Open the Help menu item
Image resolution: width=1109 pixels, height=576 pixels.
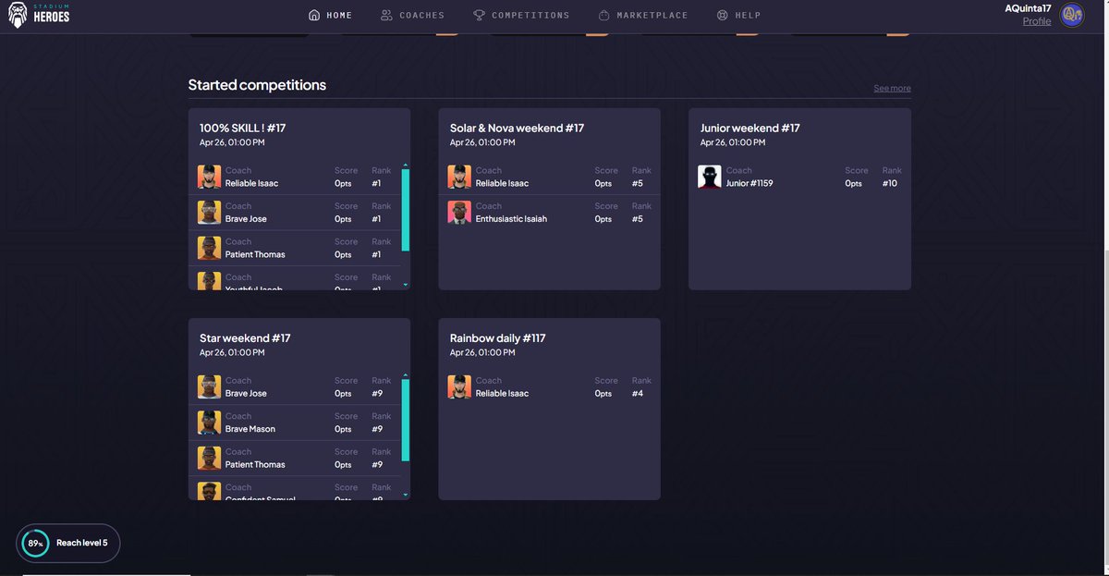(739, 16)
